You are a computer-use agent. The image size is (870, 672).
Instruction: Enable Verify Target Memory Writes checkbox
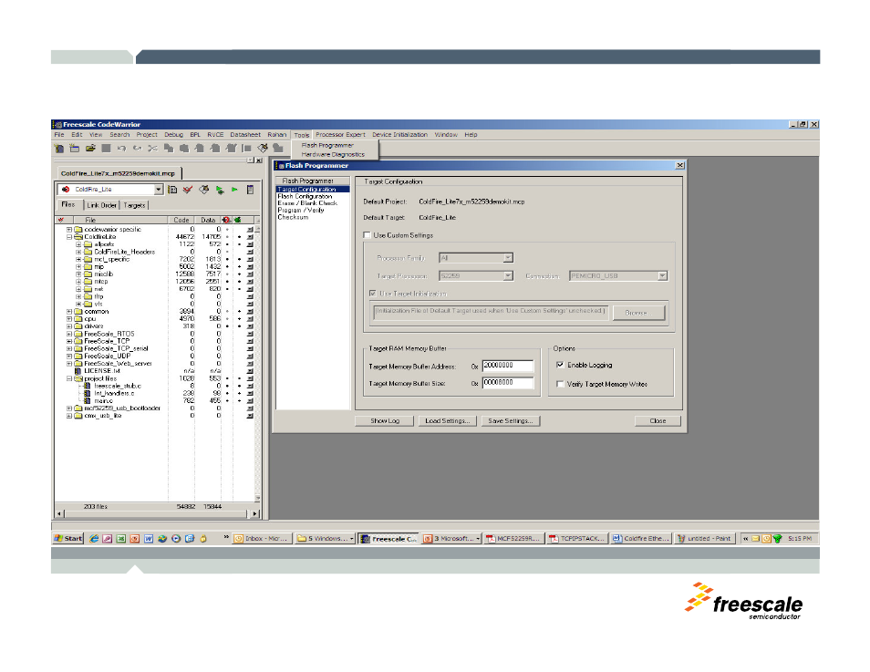point(561,384)
